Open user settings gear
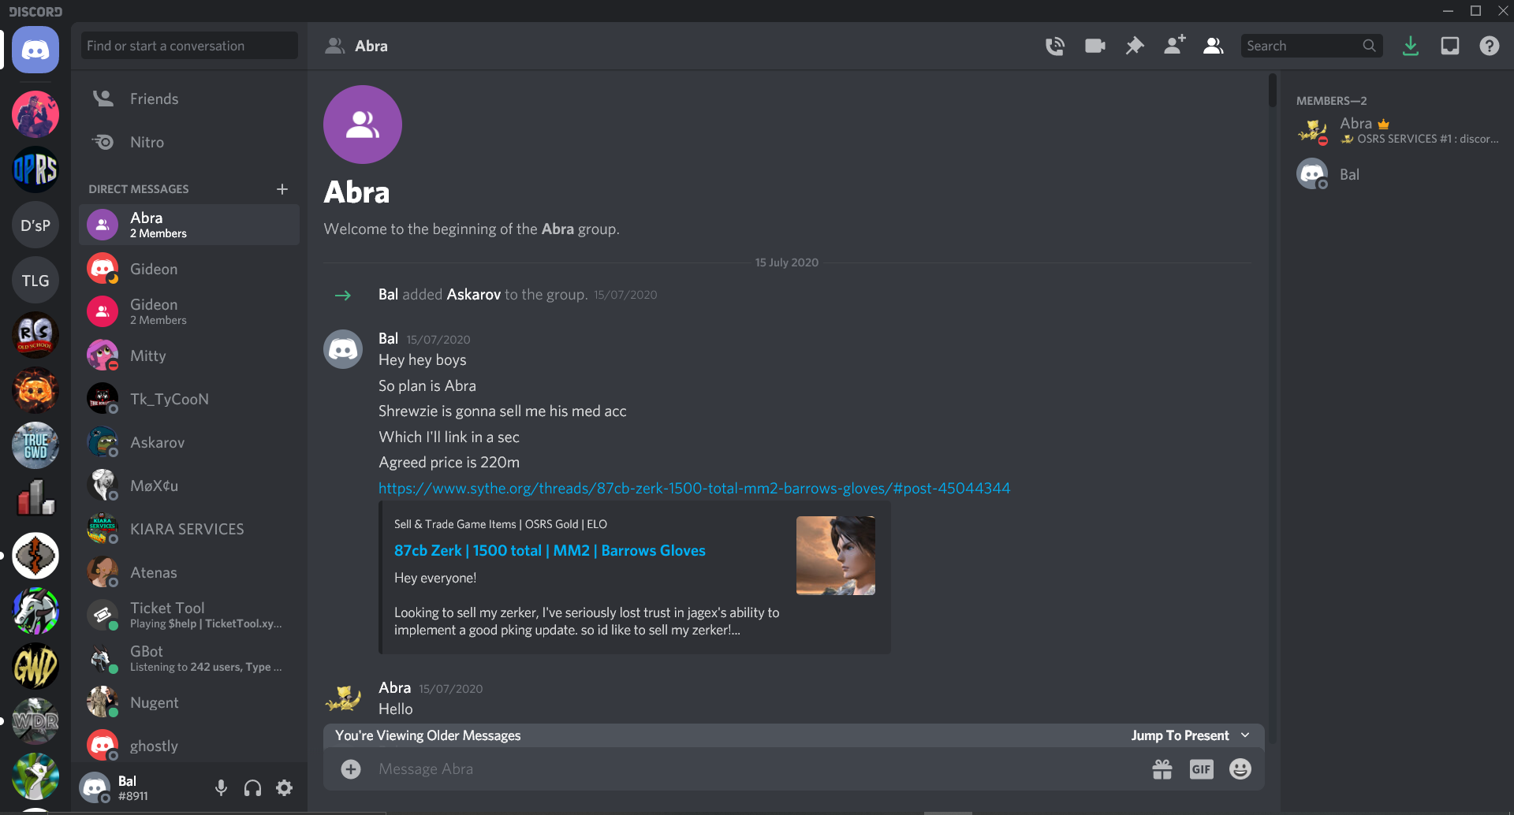The width and height of the screenshot is (1514, 815). coord(285,787)
